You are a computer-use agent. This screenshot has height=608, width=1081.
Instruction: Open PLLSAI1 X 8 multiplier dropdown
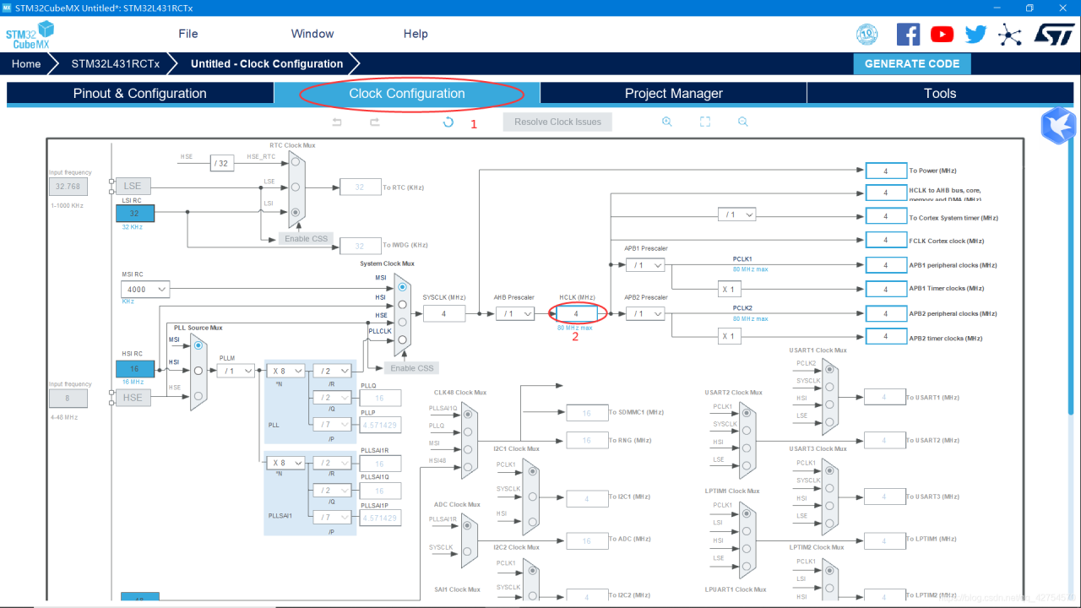click(285, 463)
